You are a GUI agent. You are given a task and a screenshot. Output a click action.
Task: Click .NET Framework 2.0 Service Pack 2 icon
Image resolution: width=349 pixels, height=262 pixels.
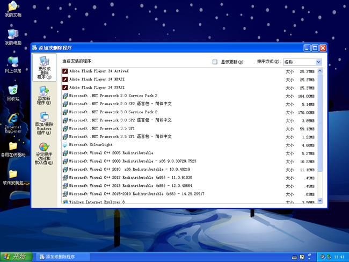[65, 96]
